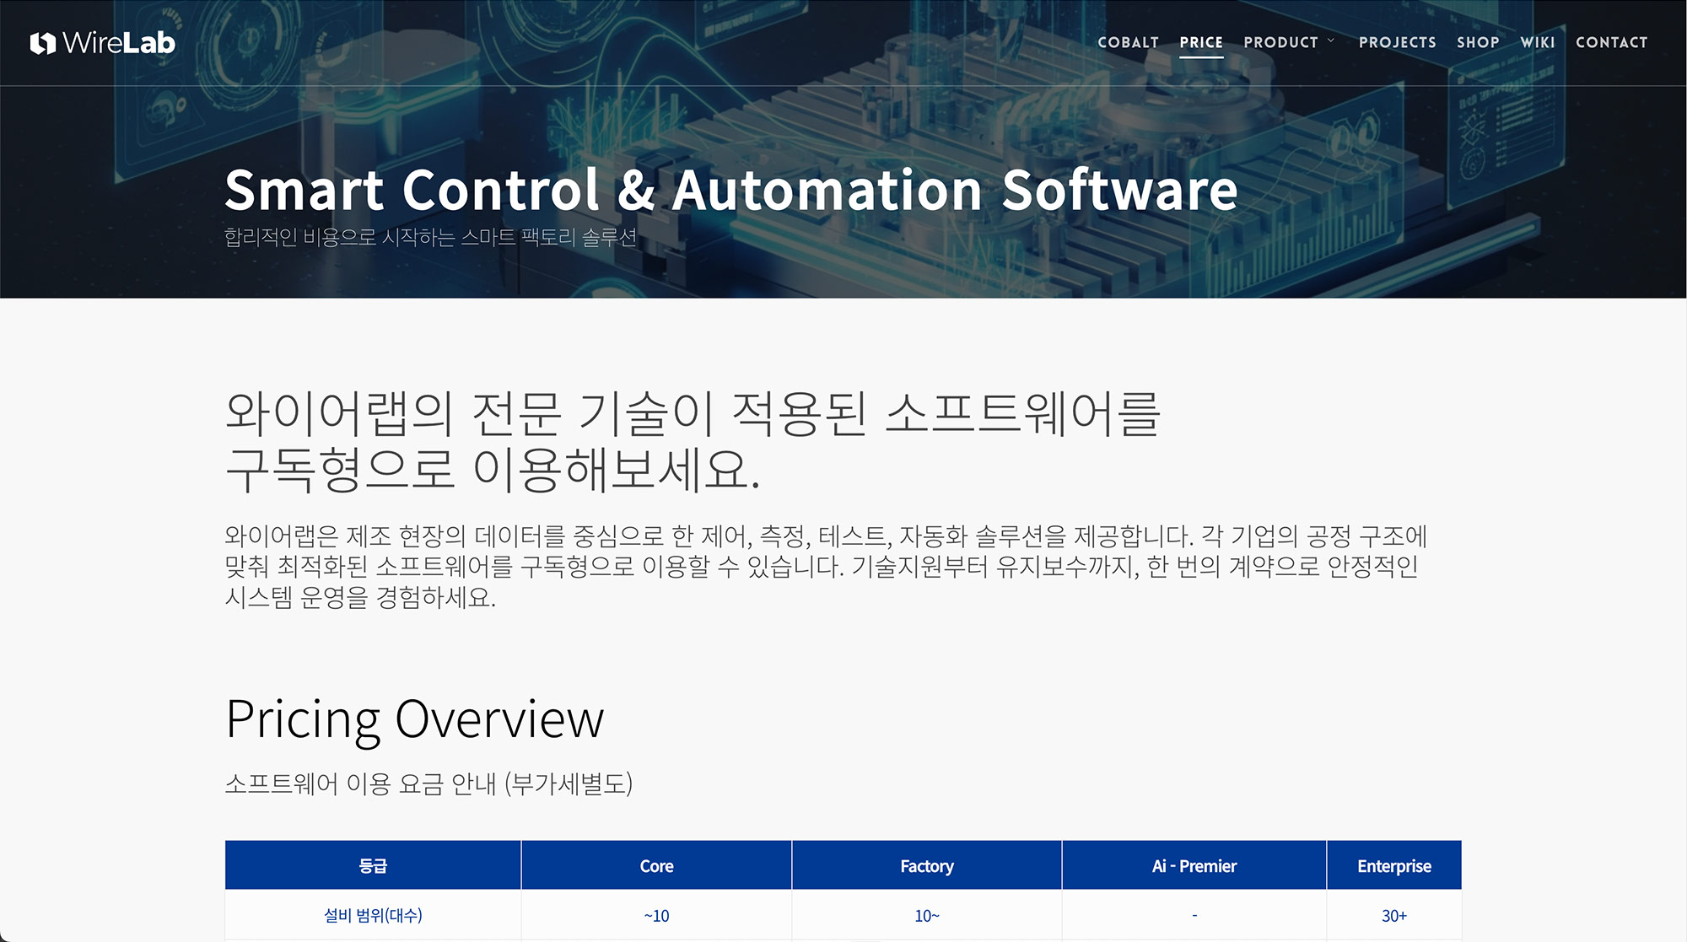
Task: Click the 30+ value under Enterprise
Action: (1393, 916)
